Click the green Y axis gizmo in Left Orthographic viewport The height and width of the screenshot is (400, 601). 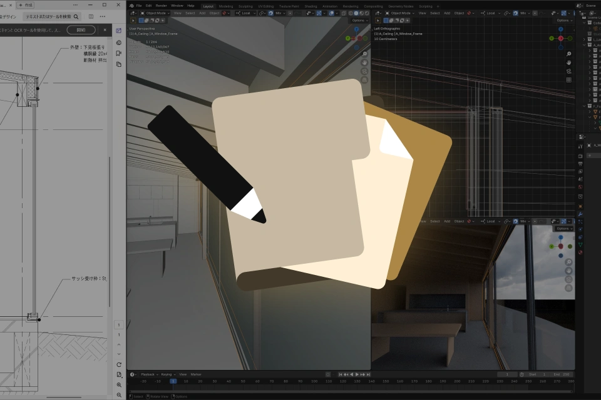(552, 38)
